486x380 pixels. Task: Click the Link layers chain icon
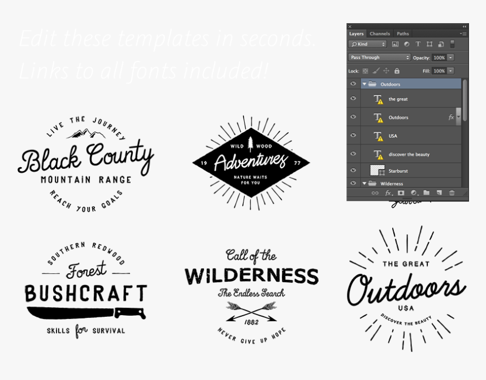375,193
